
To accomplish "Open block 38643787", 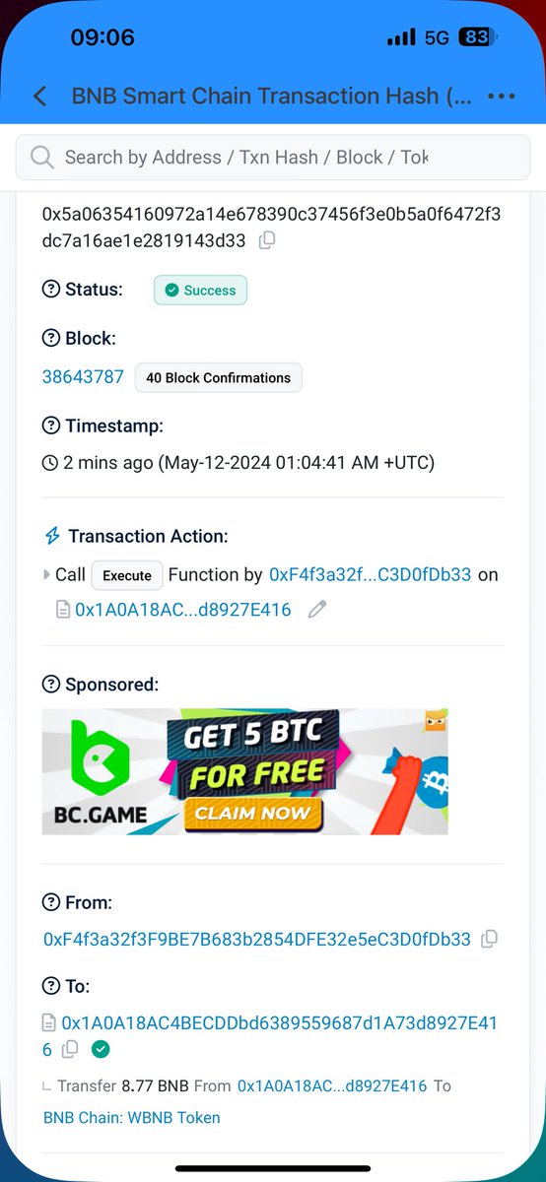I will coord(83,376).
